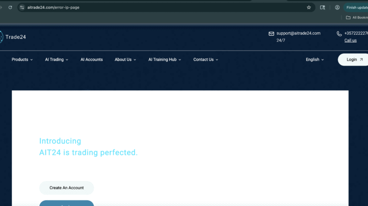368x206 pixels.
Task: Bookmark this page with the star icon
Action: (x=309, y=7)
